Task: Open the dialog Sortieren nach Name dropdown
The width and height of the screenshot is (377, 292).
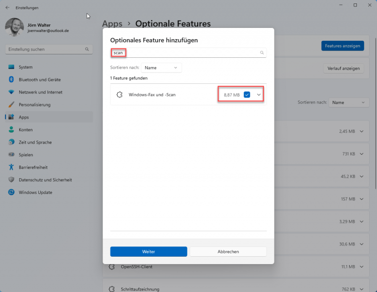Action: tap(162, 68)
